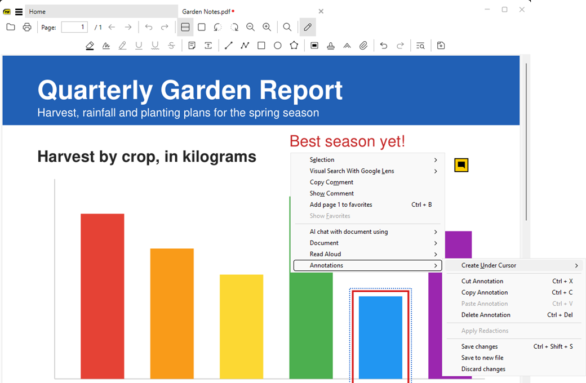Click the yellow comment note on the page
Screen dimensions: 586x383
461,165
